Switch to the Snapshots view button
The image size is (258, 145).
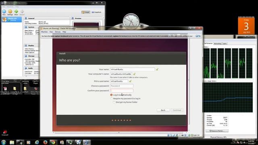[x=96, y=12]
